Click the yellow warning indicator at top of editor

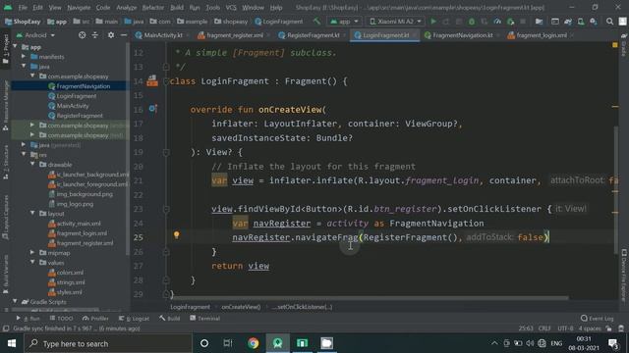click(615, 45)
